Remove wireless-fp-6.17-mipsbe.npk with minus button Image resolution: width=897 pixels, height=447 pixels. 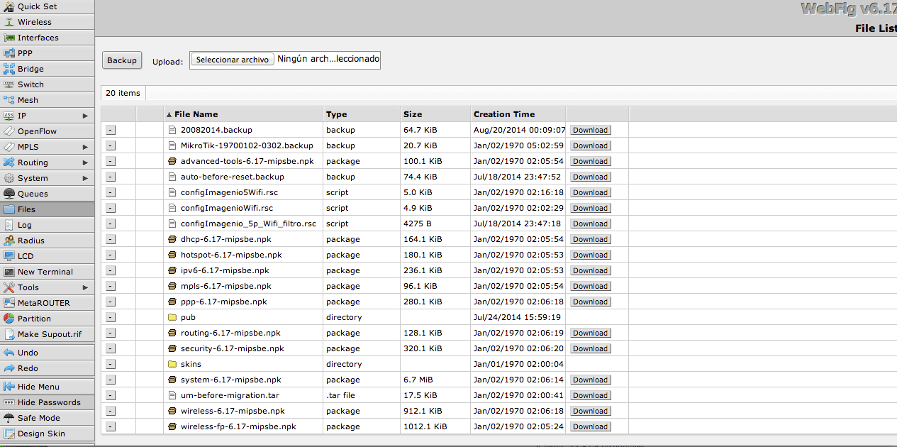click(x=111, y=426)
